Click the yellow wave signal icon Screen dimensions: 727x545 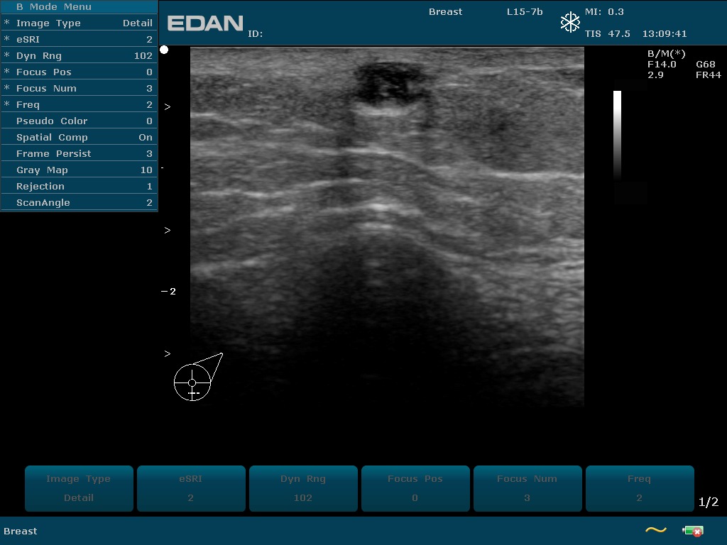(655, 530)
